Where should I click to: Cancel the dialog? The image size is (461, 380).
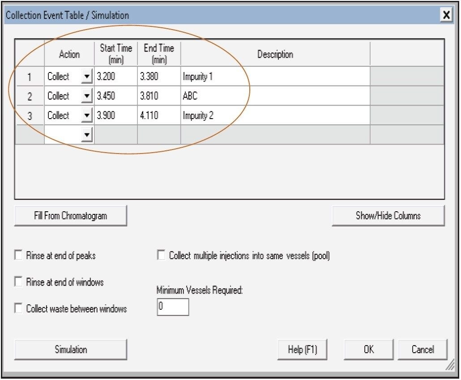[x=423, y=350]
